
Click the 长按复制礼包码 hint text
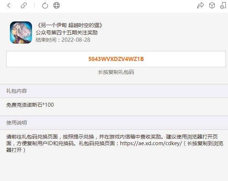pos(116,72)
